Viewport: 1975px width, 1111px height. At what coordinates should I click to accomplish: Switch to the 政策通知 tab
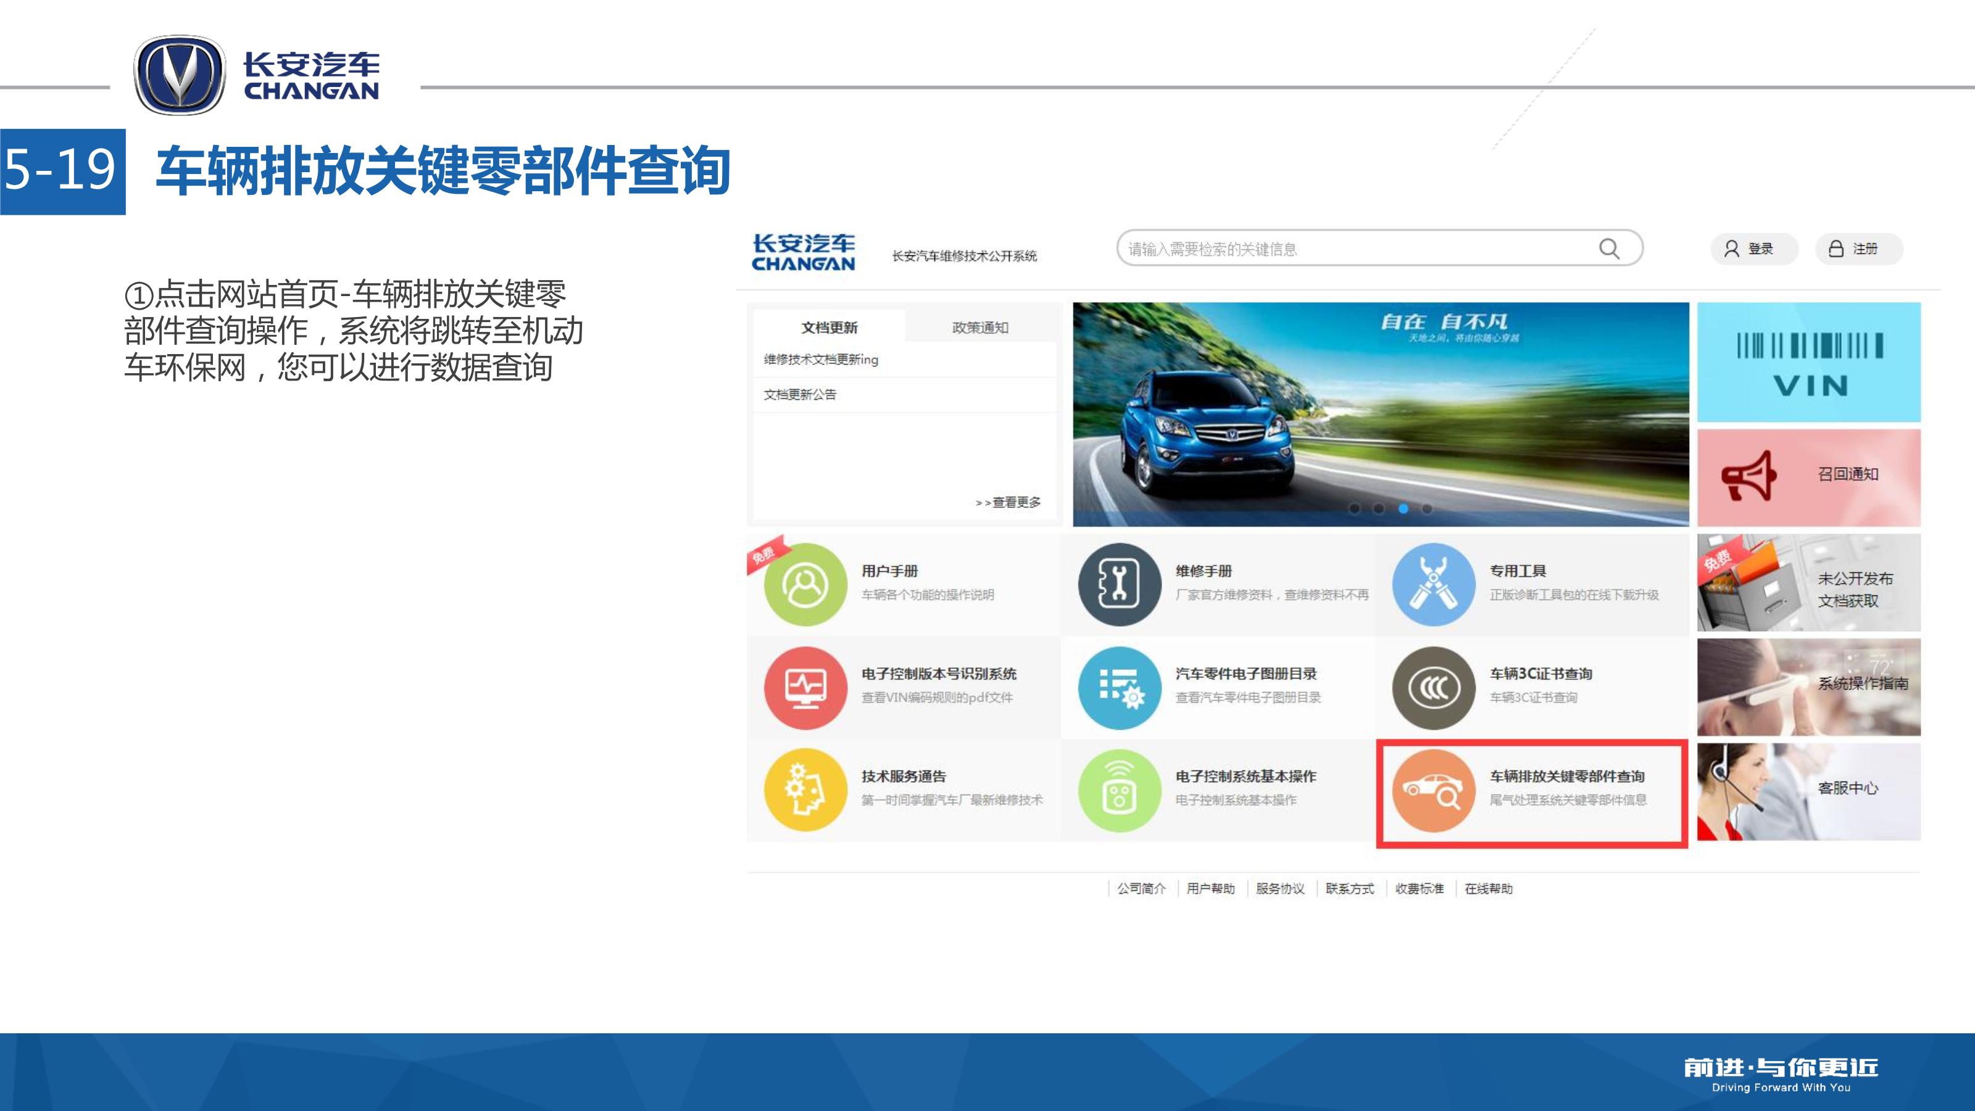pos(980,327)
